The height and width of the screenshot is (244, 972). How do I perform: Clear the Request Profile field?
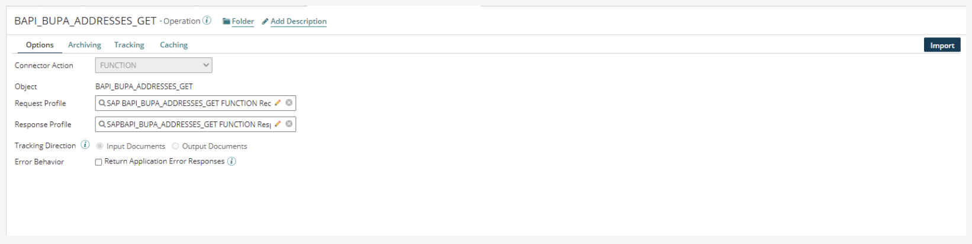coord(289,103)
